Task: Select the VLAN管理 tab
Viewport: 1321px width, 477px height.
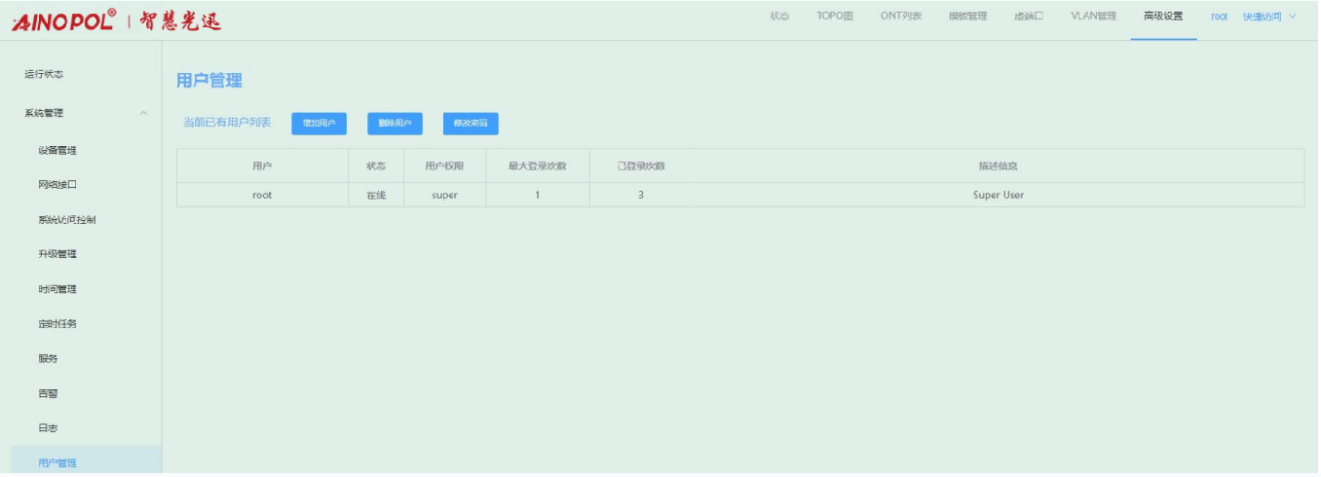Action: tap(1093, 17)
